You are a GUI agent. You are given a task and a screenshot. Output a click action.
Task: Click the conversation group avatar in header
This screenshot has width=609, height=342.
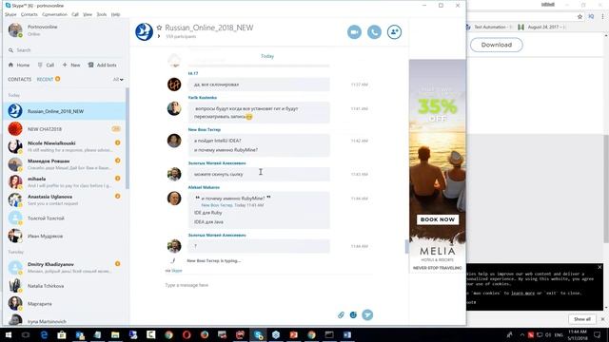(x=144, y=31)
